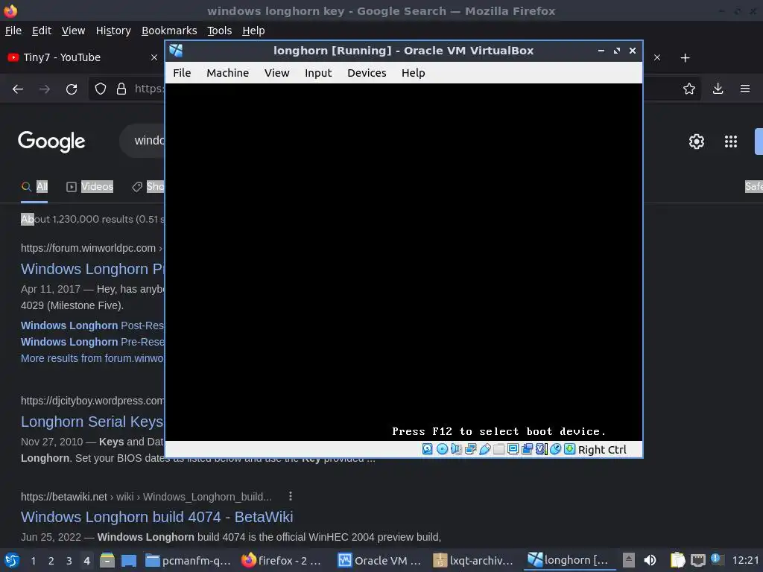
Task: Open Windows Longhorn build 4074 - BetaWiki result
Action: pos(156,517)
